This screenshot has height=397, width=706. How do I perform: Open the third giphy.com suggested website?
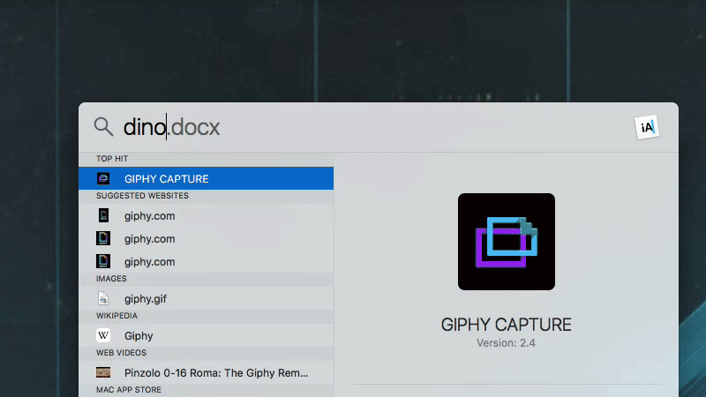[207, 261]
